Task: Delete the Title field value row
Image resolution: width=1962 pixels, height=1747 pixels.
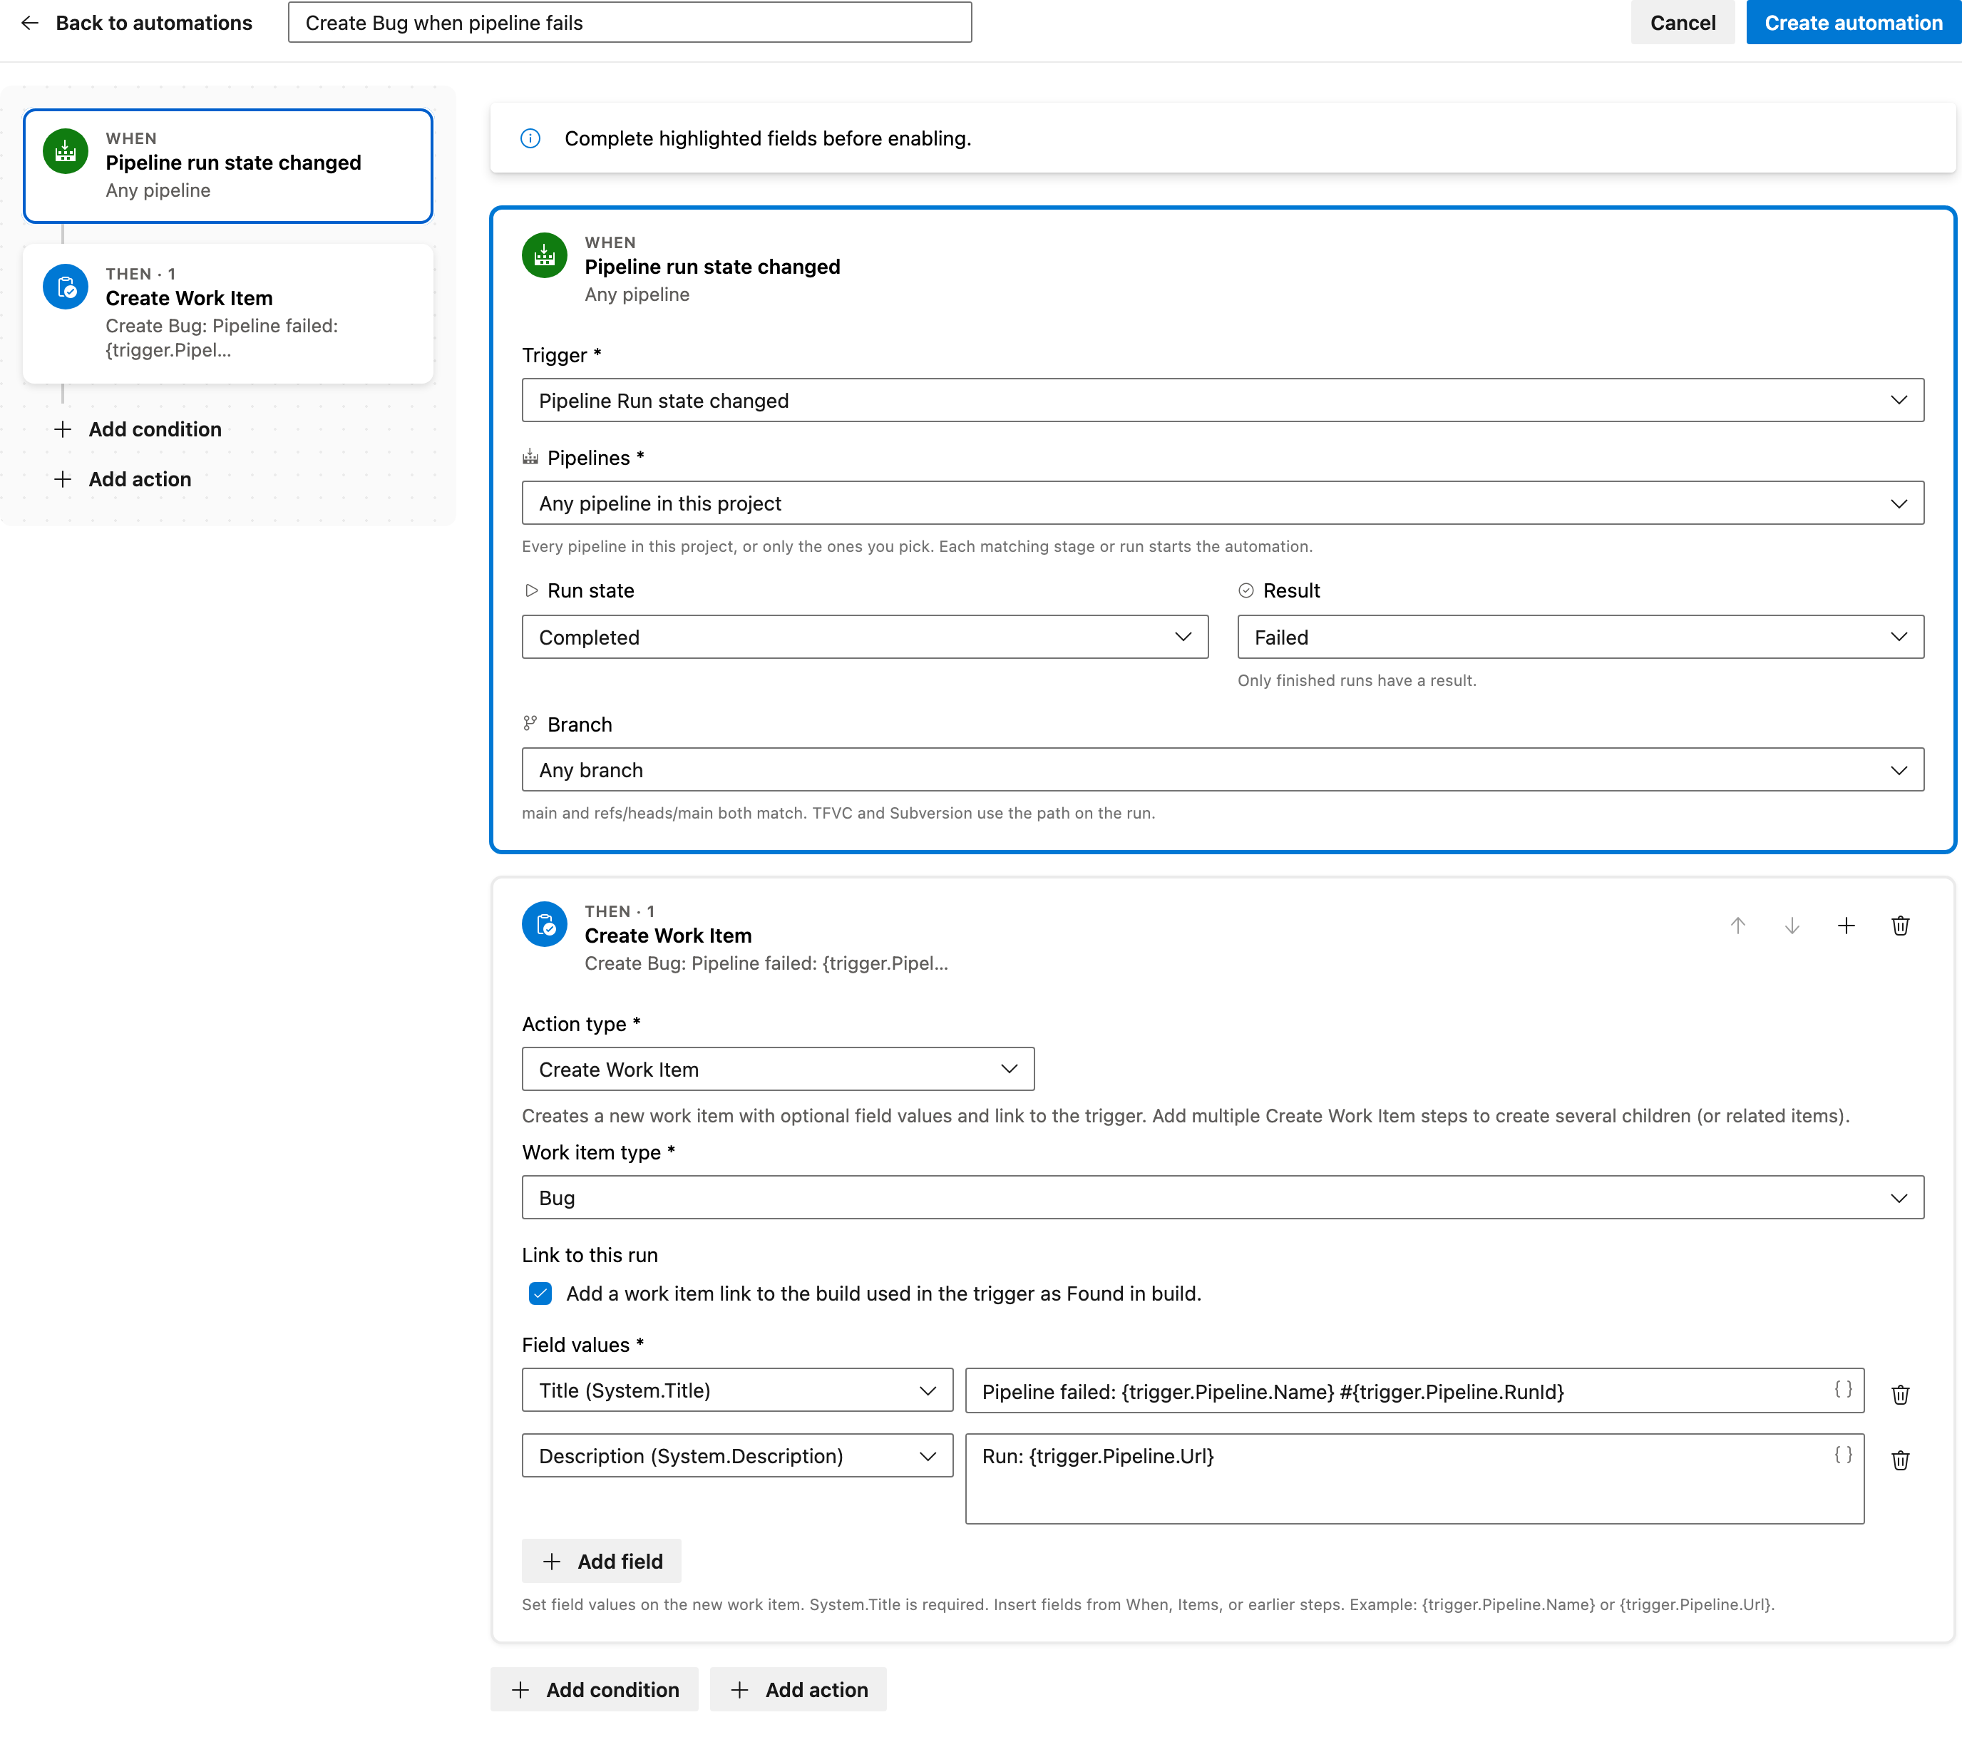Action: [x=1899, y=1395]
